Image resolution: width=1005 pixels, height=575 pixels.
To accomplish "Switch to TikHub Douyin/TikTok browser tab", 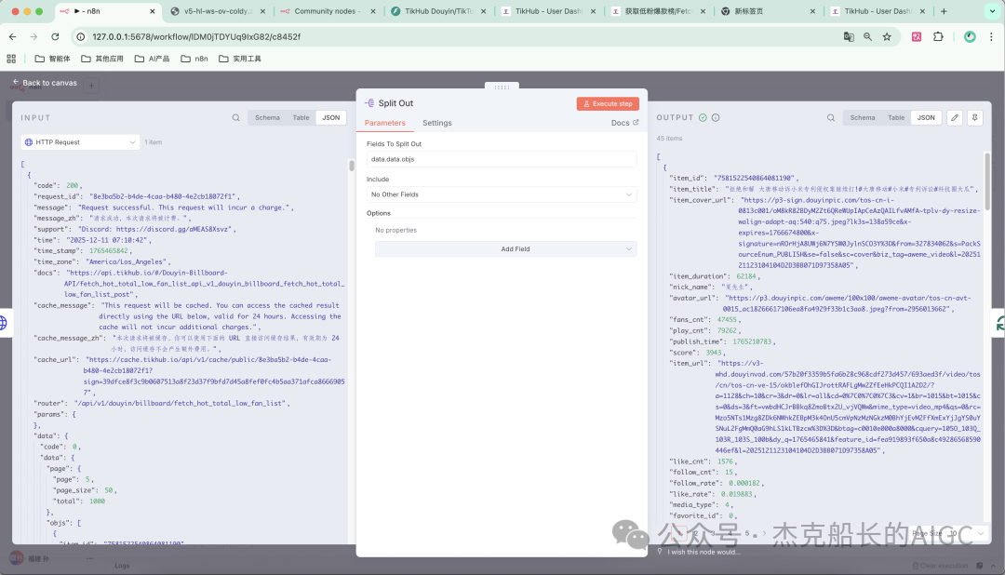I will pyautogui.click(x=439, y=11).
